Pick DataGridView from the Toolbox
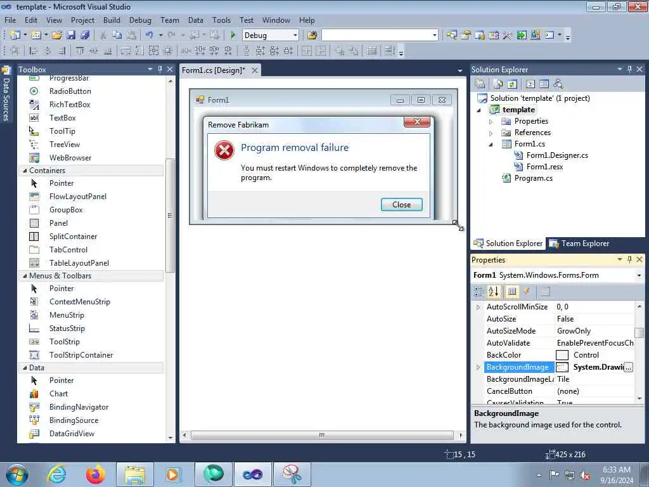Viewport: 649px width, 487px height. click(72, 433)
